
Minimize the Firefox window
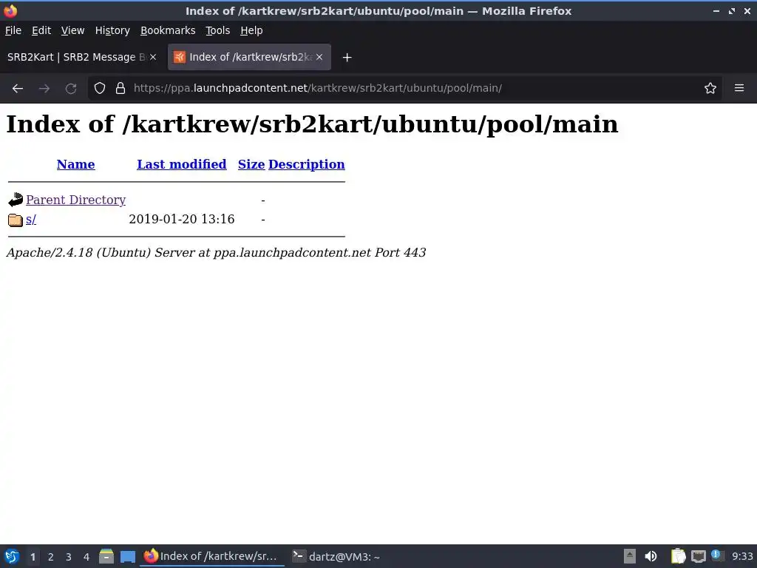tap(716, 10)
